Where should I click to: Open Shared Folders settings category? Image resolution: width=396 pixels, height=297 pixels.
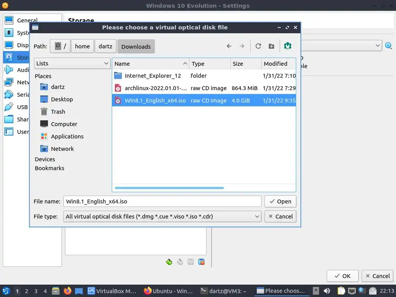click(x=17, y=119)
